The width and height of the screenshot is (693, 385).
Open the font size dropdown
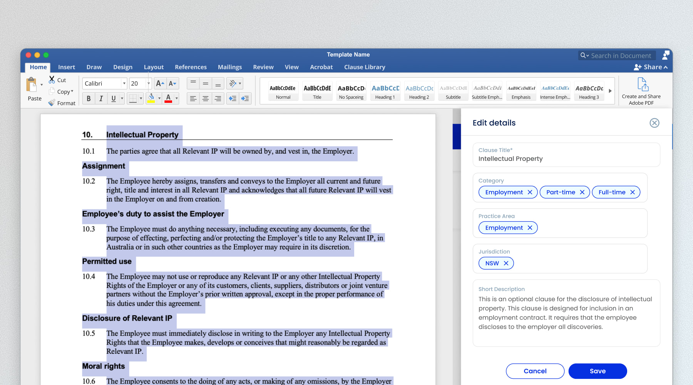[x=149, y=84]
